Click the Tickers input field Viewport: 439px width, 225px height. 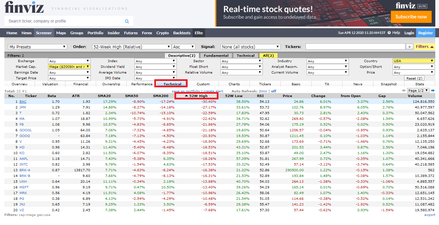coord(355,47)
